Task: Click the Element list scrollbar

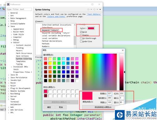Action: point(75,40)
